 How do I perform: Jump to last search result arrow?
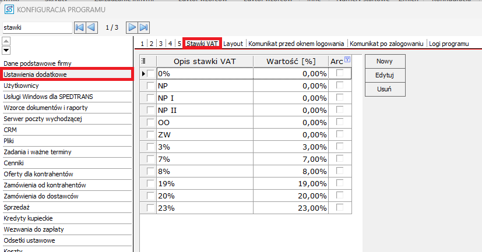[x=143, y=27]
